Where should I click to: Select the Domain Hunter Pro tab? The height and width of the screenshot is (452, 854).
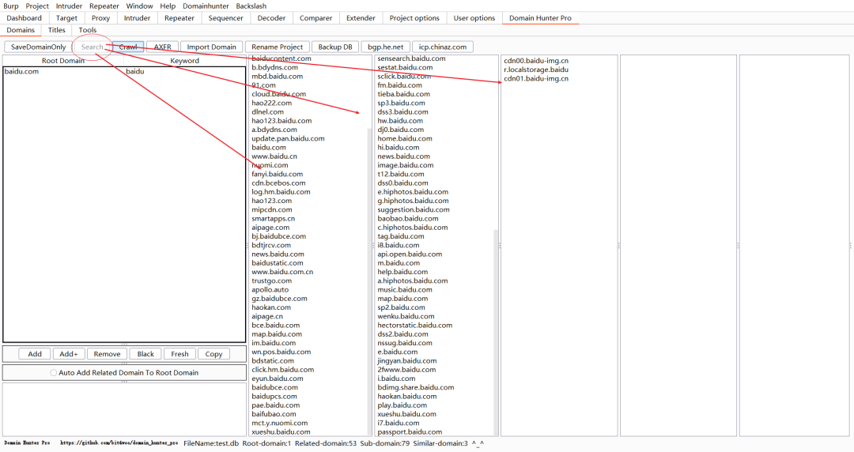(540, 18)
